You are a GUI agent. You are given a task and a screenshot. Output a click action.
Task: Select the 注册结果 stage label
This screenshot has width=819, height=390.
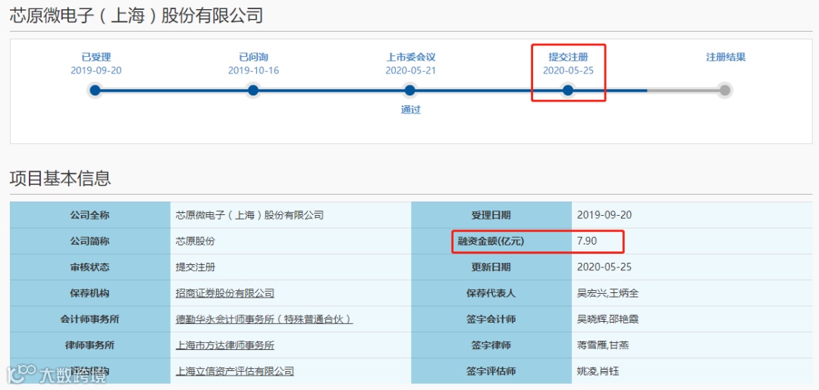point(726,58)
